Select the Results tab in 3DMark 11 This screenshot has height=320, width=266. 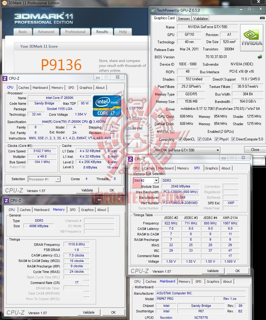point(102,32)
